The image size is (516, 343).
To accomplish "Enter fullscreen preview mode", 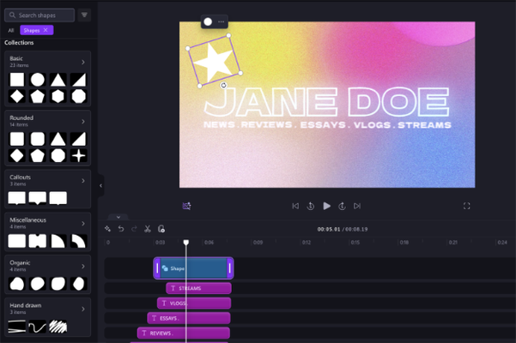I will (467, 206).
